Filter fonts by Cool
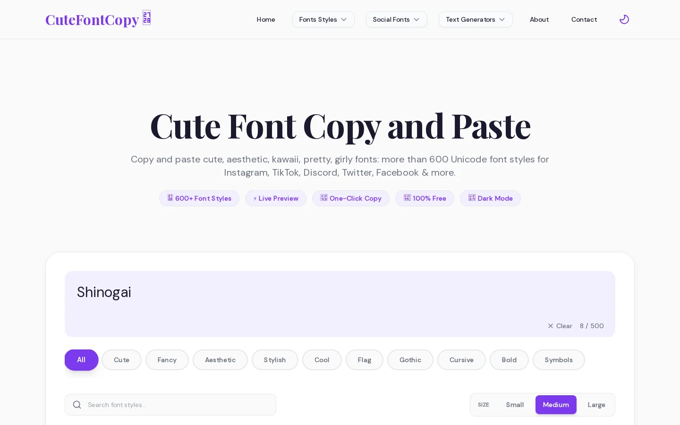The width and height of the screenshot is (680, 425). point(322,360)
